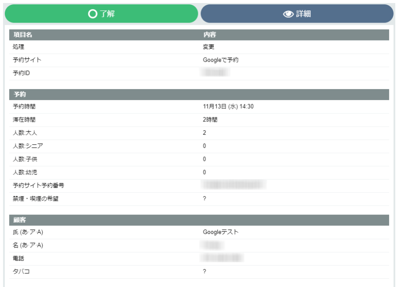The width and height of the screenshot is (404, 287).
Task: Click the blurred 予約ID value
Action: (x=215, y=73)
